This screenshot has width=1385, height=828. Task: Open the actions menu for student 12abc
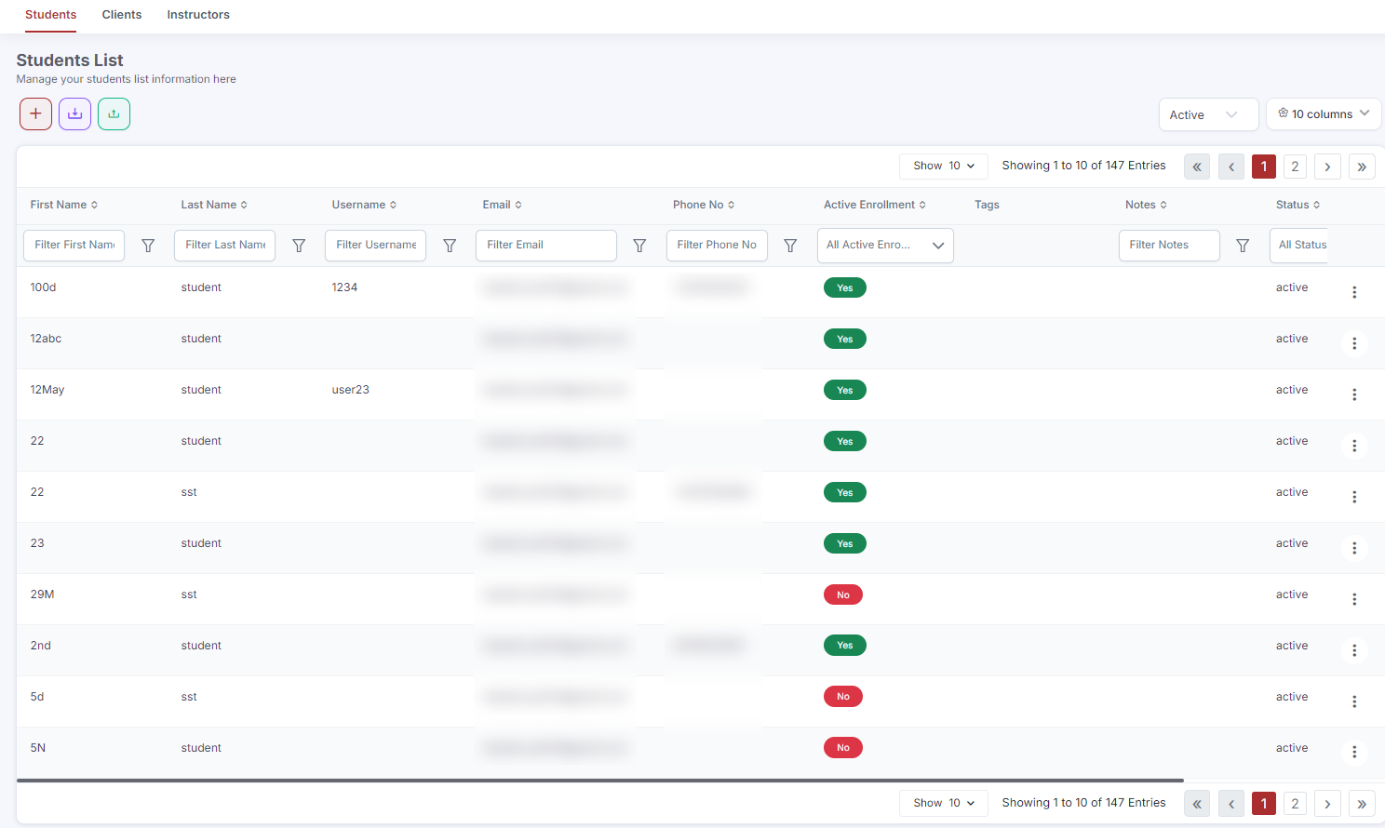click(x=1354, y=343)
